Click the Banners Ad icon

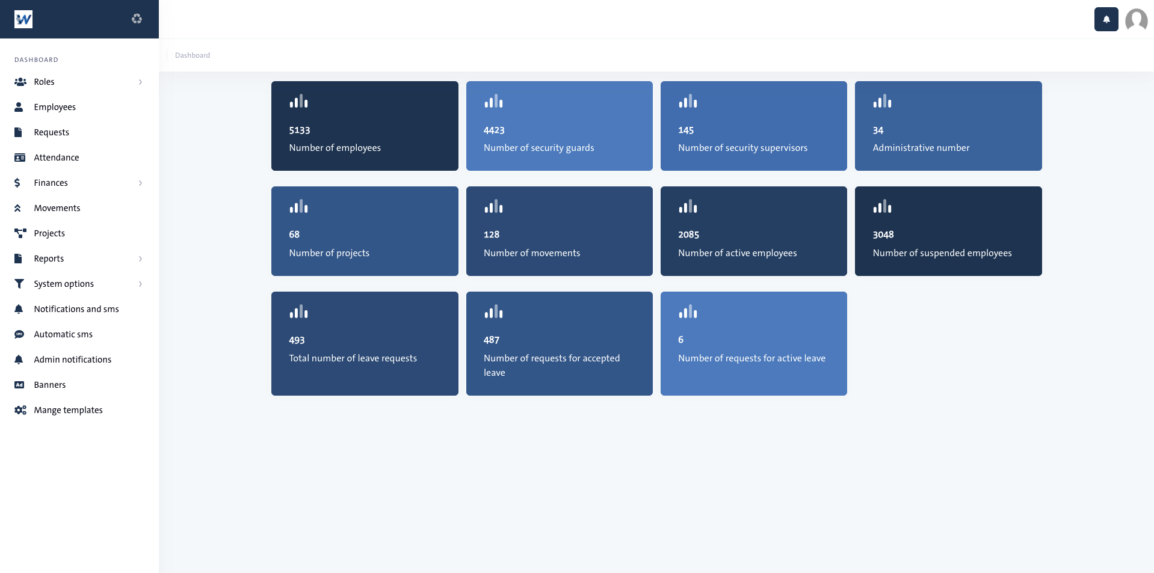[20, 385]
